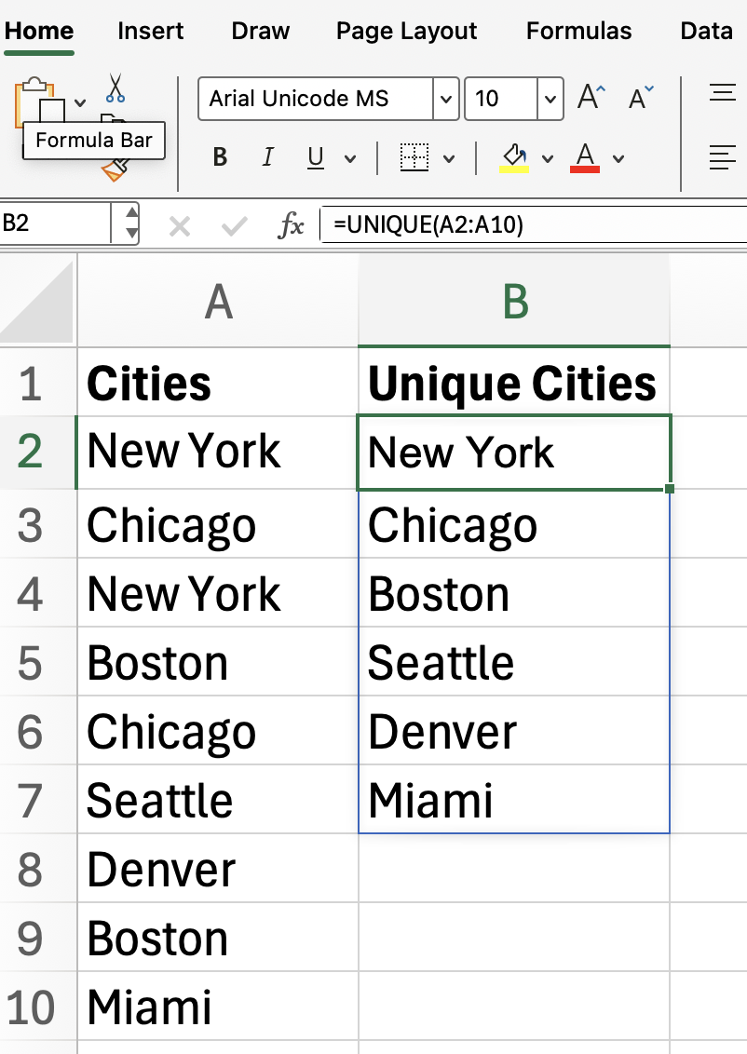The image size is (747, 1054).
Task: Select cell A2 containing New York
Action: [218, 453]
